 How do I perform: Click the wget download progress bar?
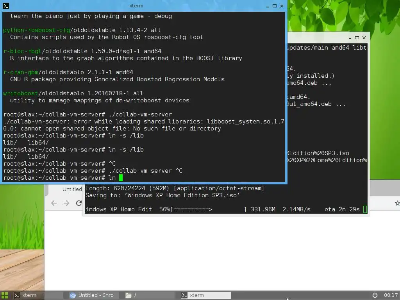209,209
